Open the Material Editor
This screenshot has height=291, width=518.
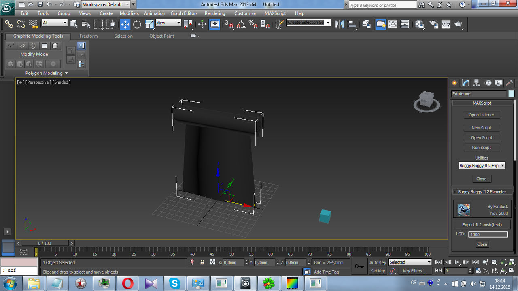tap(420, 24)
